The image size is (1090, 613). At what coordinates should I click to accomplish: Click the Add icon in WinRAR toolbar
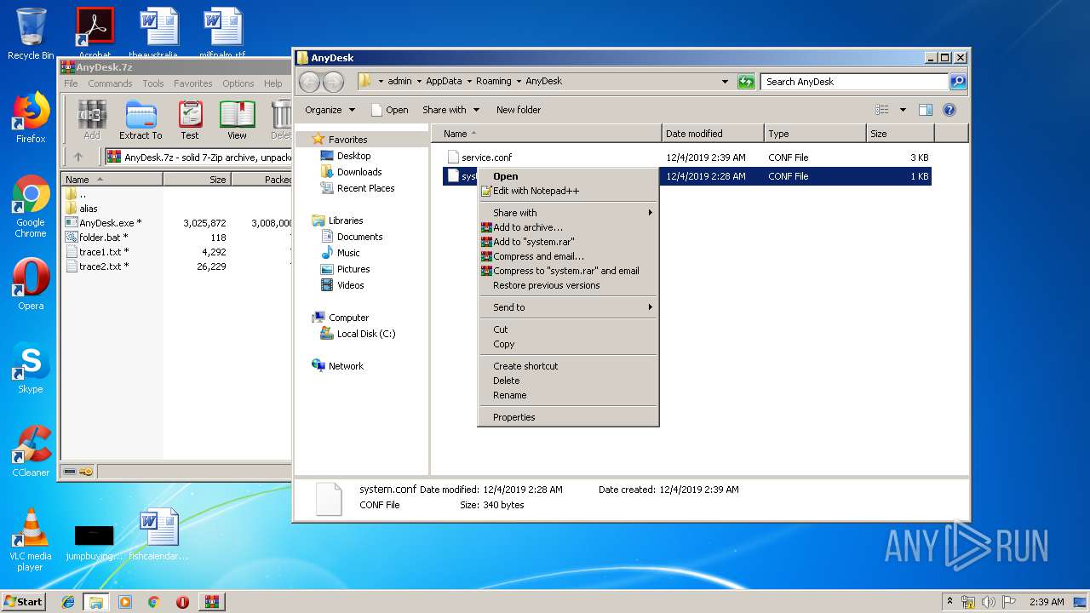click(92, 119)
